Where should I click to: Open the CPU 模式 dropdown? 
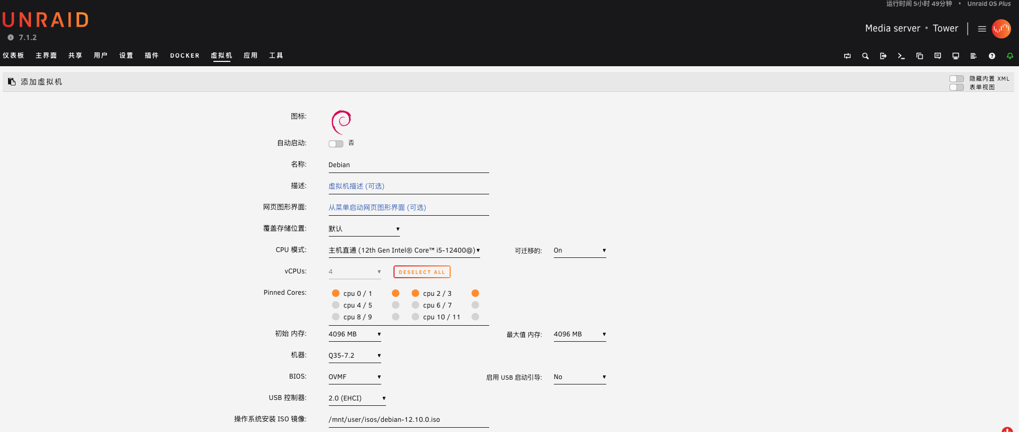(x=404, y=250)
